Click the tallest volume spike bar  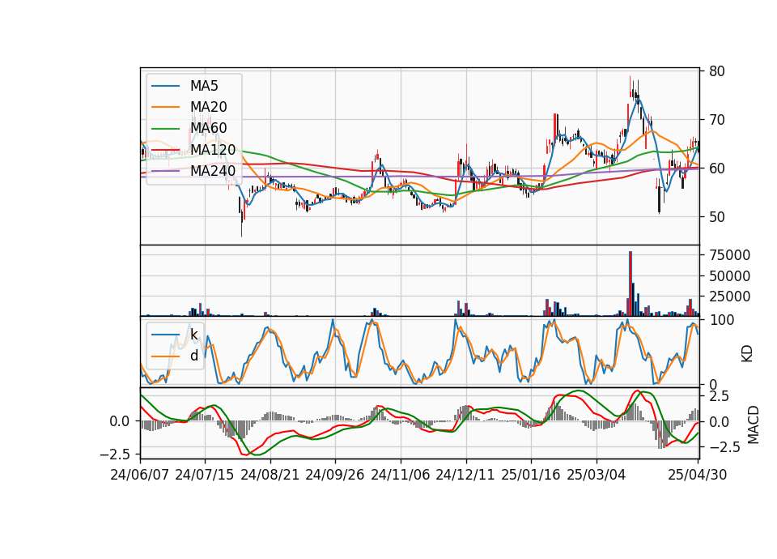(x=631, y=284)
